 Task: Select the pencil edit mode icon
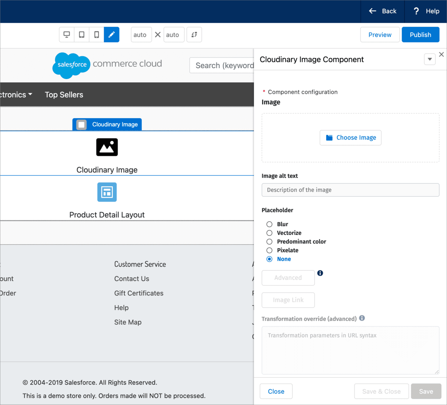click(111, 35)
